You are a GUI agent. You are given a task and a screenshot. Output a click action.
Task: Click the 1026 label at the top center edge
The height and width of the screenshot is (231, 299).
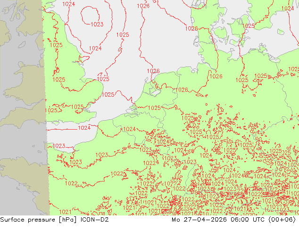click(143, 6)
